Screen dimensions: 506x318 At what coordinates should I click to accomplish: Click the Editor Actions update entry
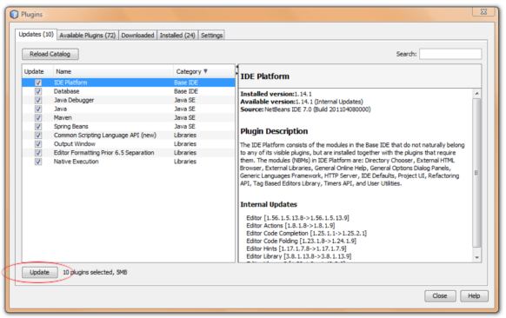point(290,225)
